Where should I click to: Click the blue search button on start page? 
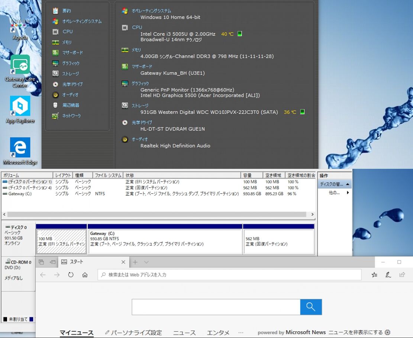tap(311, 307)
